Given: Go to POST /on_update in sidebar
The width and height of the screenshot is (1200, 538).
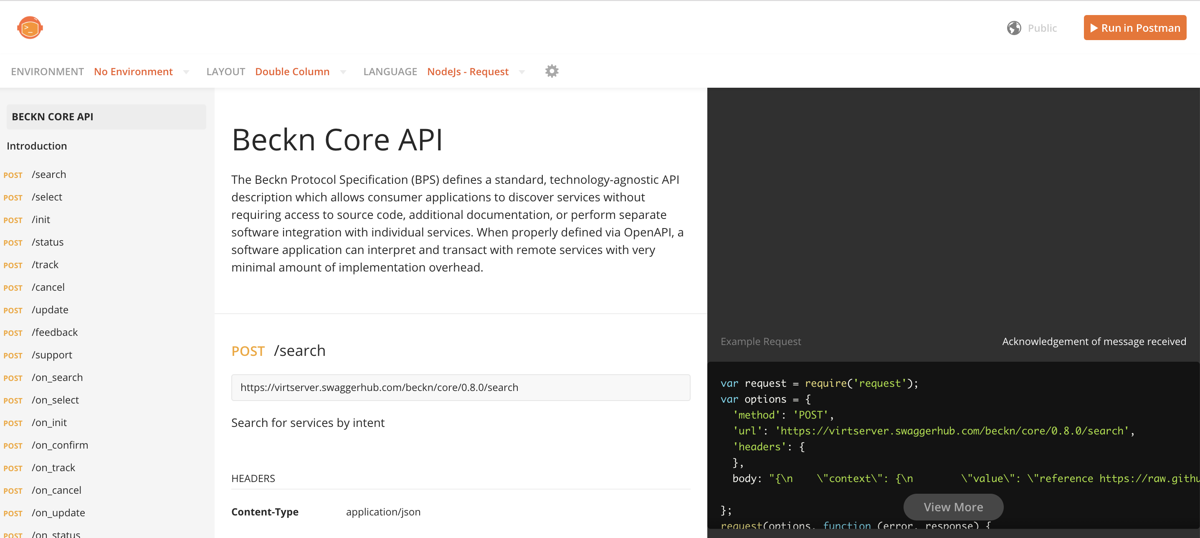Looking at the screenshot, I should pos(44,513).
